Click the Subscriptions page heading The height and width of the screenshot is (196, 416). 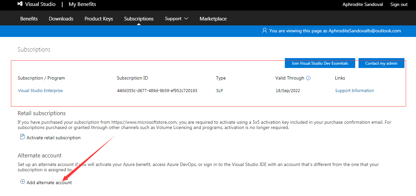(34, 49)
